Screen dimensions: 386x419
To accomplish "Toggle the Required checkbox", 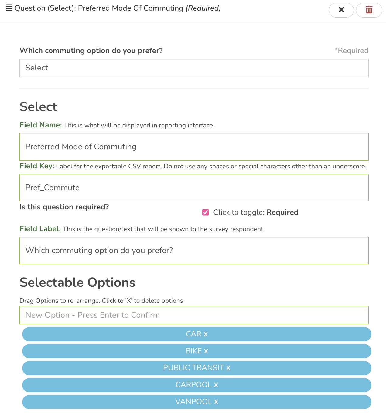I will point(206,212).
